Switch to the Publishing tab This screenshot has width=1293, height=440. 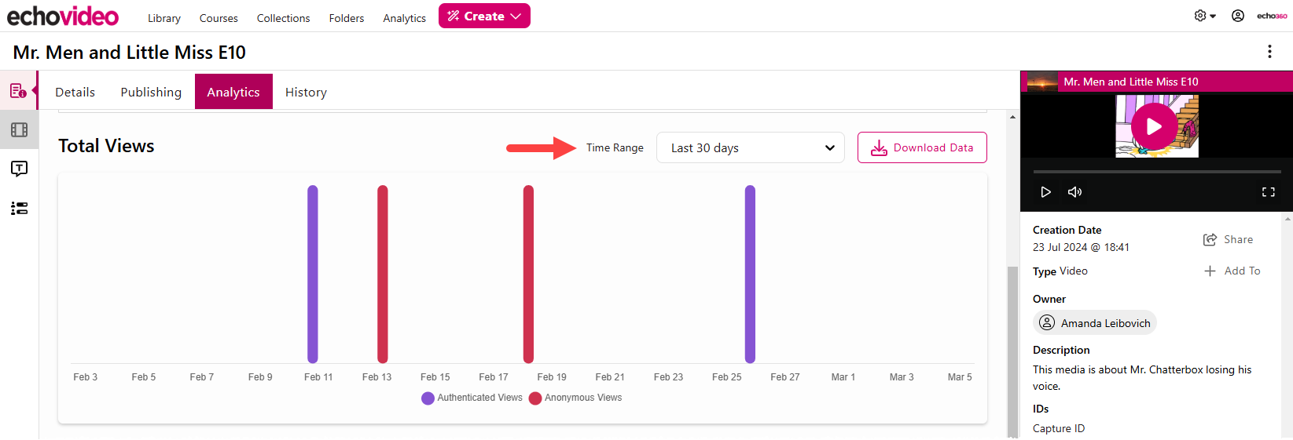151,92
